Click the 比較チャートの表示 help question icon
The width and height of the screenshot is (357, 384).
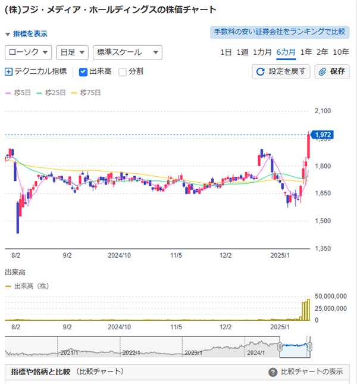[x=273, y=372]
